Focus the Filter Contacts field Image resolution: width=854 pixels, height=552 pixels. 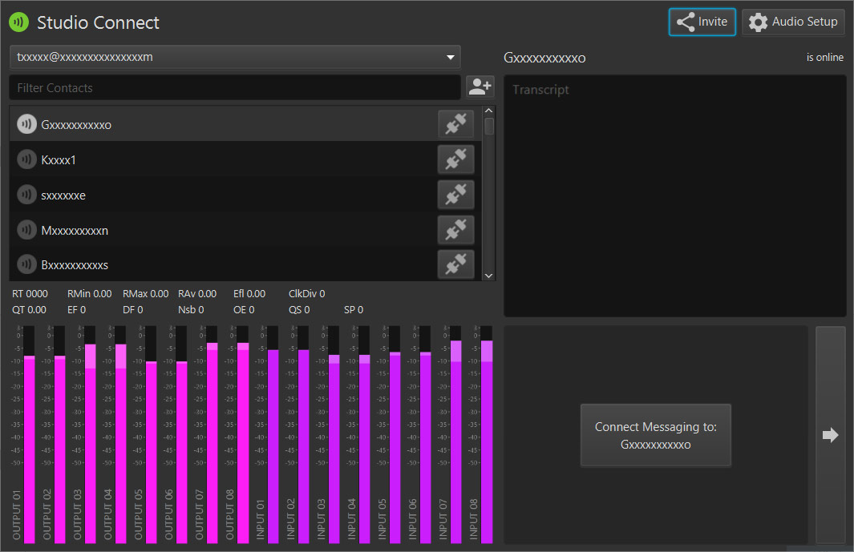[x=235, y=87]
